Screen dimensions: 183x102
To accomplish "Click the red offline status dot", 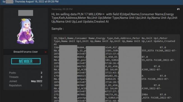I will pyautogui.click(x=46, y=52).
